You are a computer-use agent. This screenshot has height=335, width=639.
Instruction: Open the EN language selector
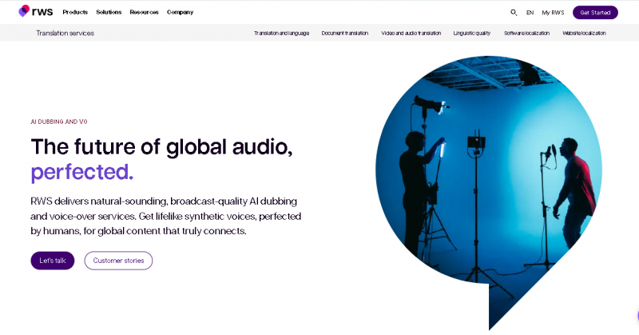click(530, 13)
